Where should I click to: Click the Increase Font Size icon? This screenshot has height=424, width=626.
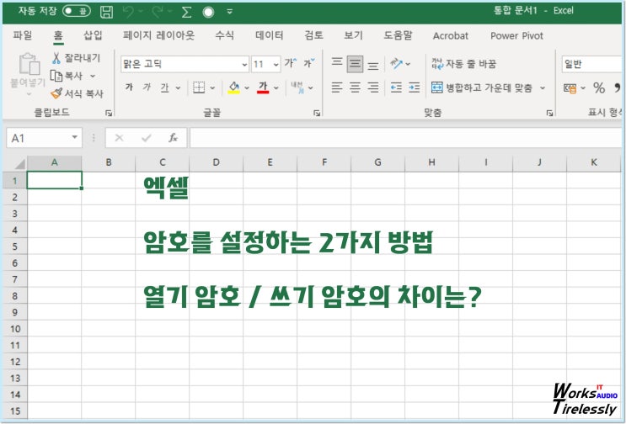coord(291,63)
